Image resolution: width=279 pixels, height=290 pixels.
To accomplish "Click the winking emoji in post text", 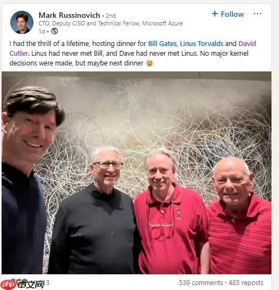I will pyautogui.click(x=150, y=63).
